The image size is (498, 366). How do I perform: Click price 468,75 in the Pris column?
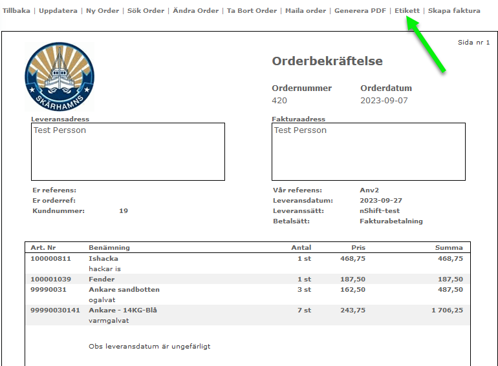click(353, 259)
